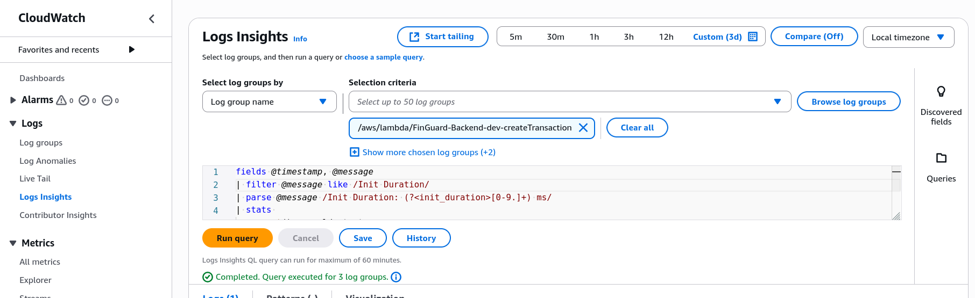Expand the Favorites and recents section

tap(131, 49)
